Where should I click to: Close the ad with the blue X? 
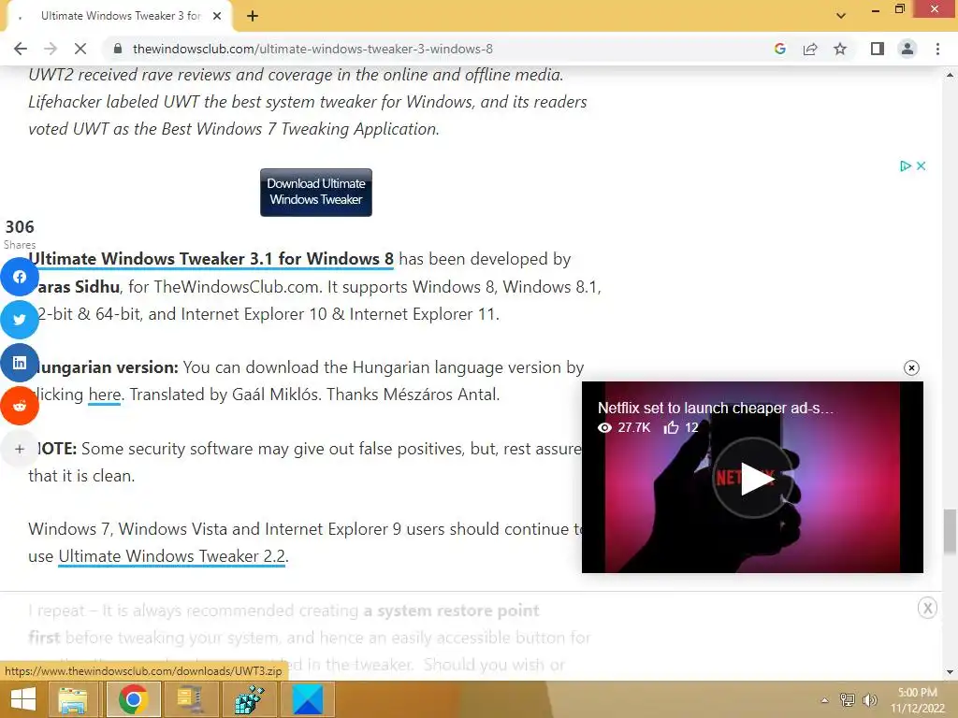[x=921, y=166]
